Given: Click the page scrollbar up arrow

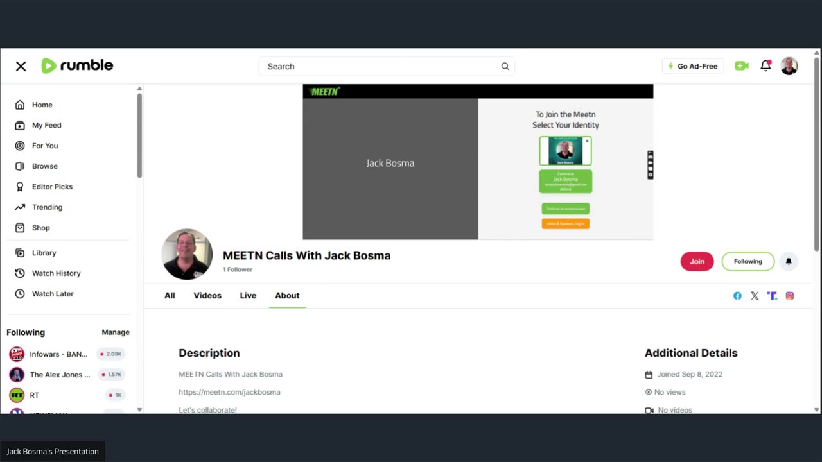Looking at the screenshot, I should point(817,53).
